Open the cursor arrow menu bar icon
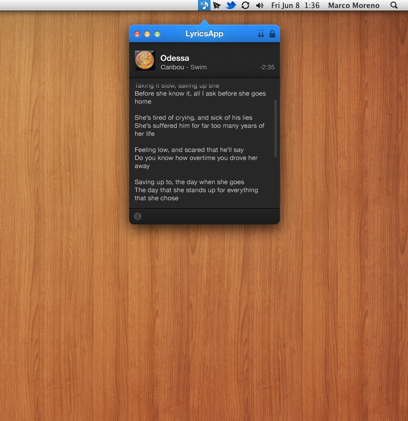The image size is (408, 421). (217, 6)
